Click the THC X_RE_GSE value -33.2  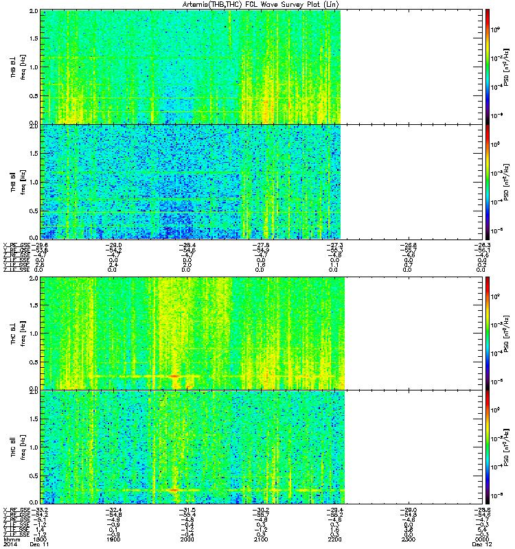pos(39,510)
